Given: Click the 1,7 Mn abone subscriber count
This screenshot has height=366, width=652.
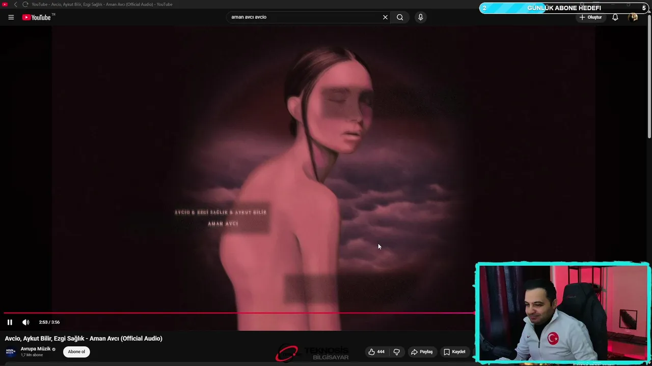Looking at the screenshot, I should pos(32,355).
